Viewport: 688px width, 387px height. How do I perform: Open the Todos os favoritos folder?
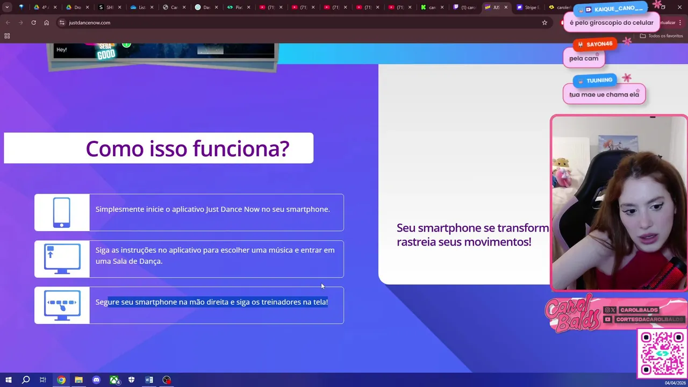[x=661, y=36]
